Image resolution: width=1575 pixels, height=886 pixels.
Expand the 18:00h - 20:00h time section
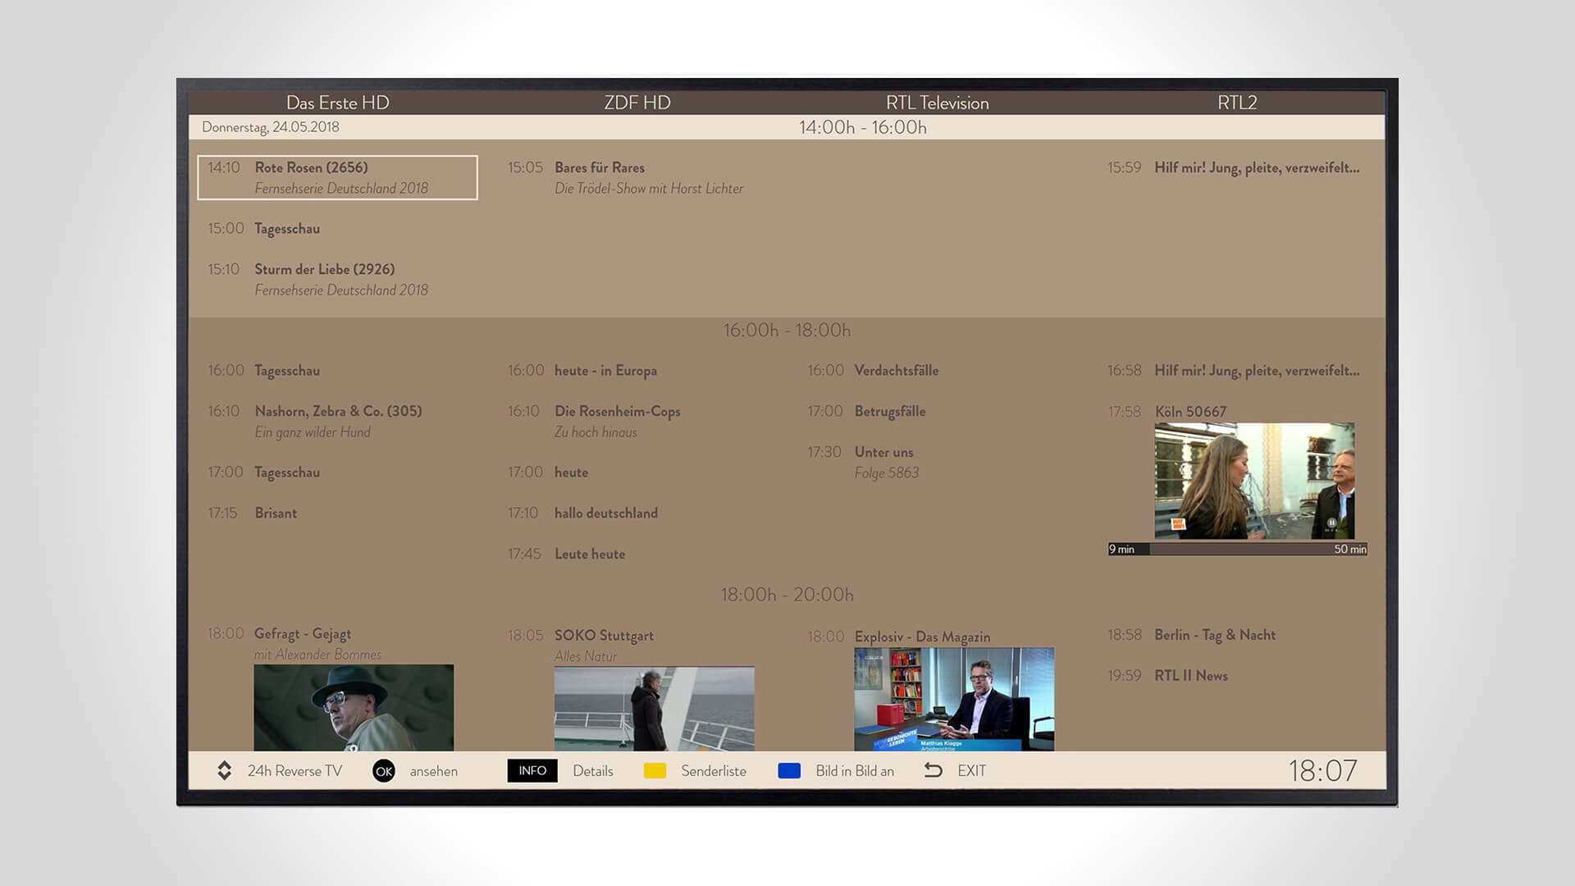point(787,595)
